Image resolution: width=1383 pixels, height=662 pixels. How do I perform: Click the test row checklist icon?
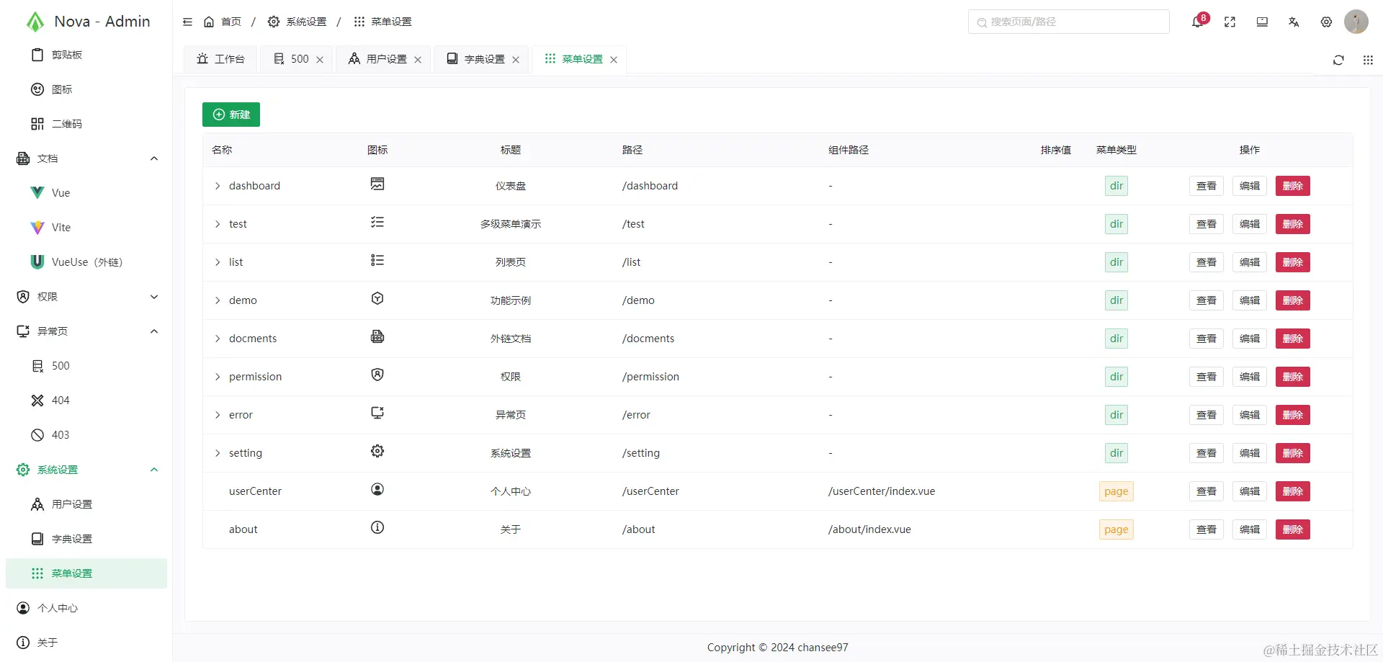click(x=377, y=222)
